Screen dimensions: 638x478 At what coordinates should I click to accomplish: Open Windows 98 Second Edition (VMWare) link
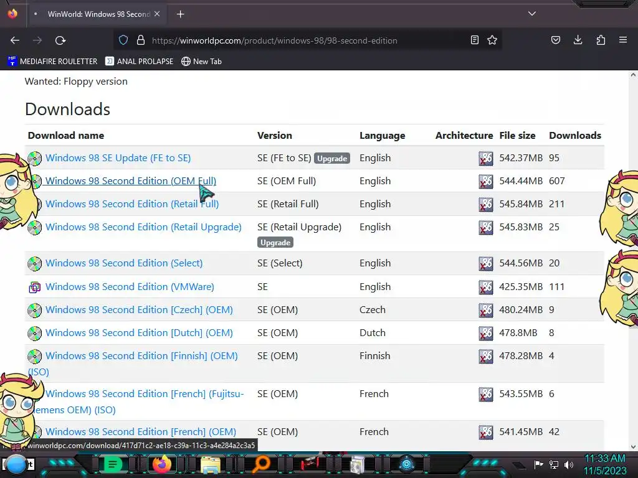(x=130, y=286)
